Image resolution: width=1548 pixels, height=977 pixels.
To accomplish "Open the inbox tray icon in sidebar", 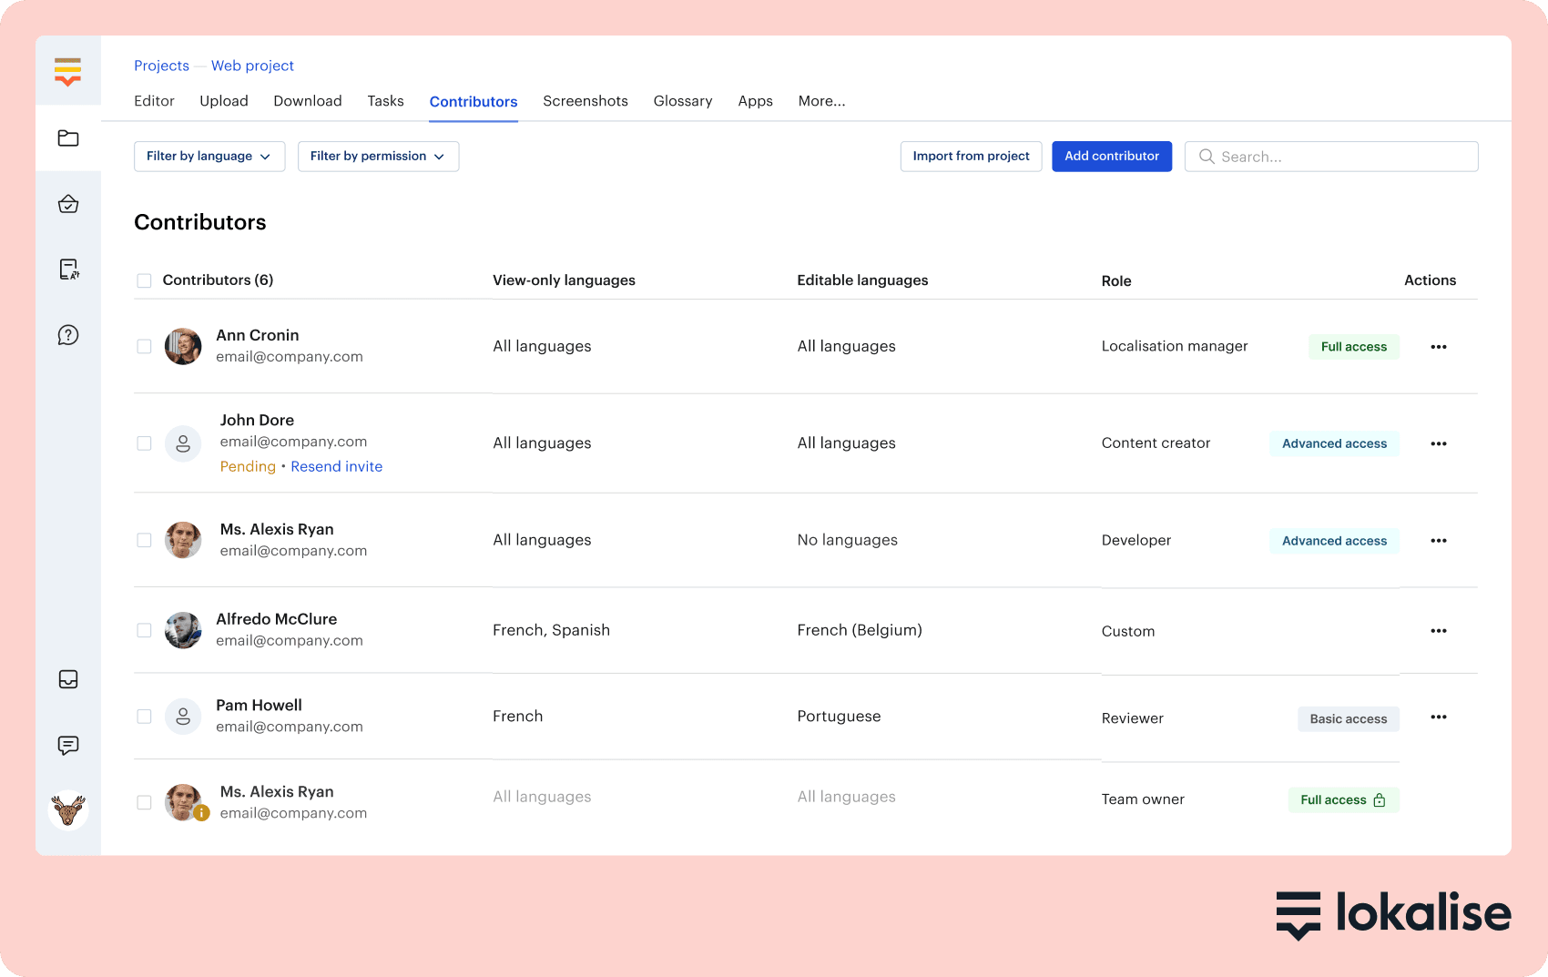I will coord(68,679).
